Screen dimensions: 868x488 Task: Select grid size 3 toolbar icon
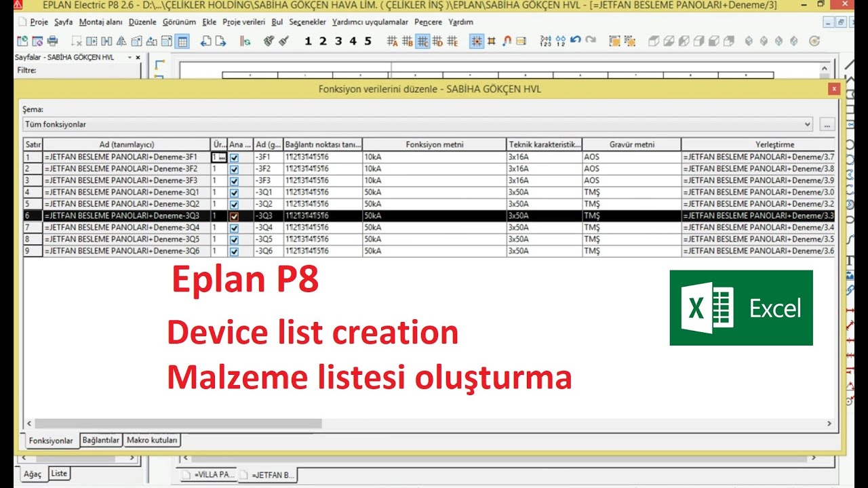tap(338, 41)
